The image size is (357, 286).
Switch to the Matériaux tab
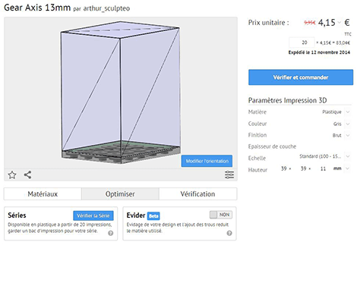coord(43,194)
